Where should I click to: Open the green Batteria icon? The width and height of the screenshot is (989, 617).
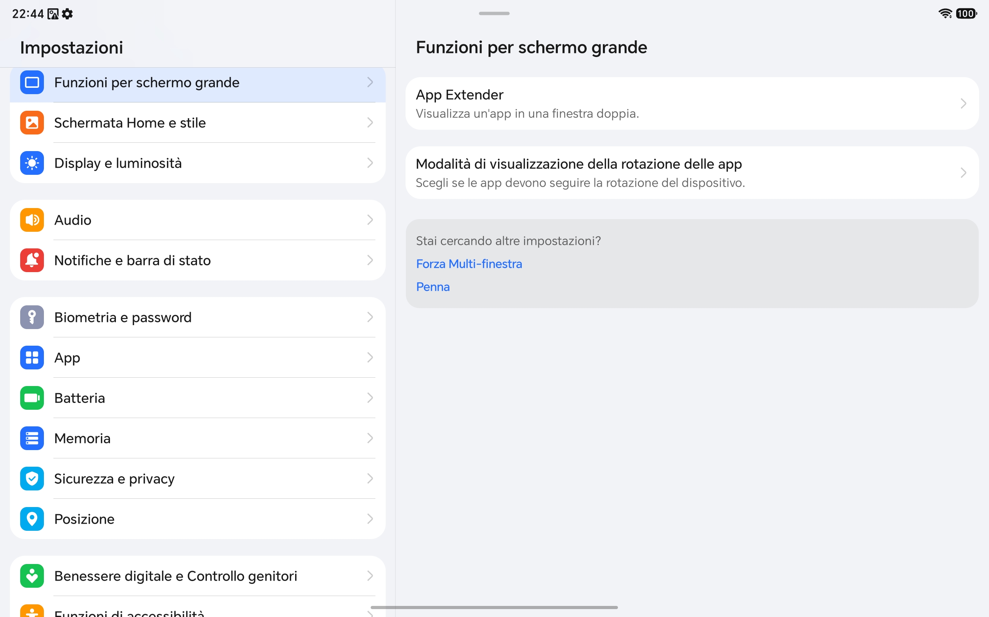point(32,398)
